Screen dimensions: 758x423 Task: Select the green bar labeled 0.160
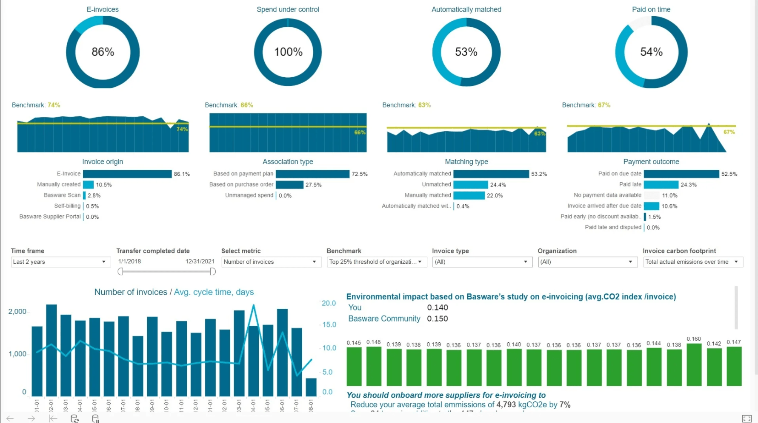(694, 365)
